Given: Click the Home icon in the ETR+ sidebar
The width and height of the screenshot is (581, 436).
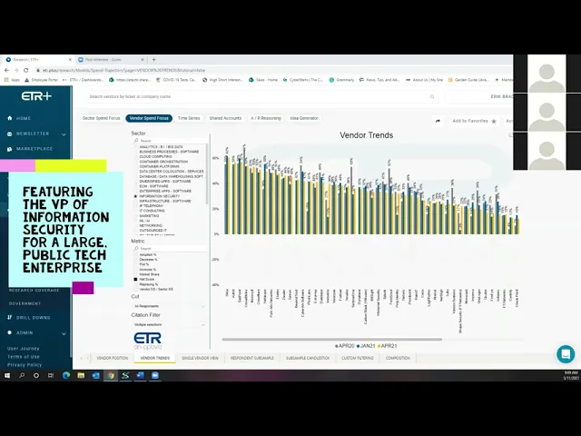Looking at the screenshot, I should [x=10, y=118].
